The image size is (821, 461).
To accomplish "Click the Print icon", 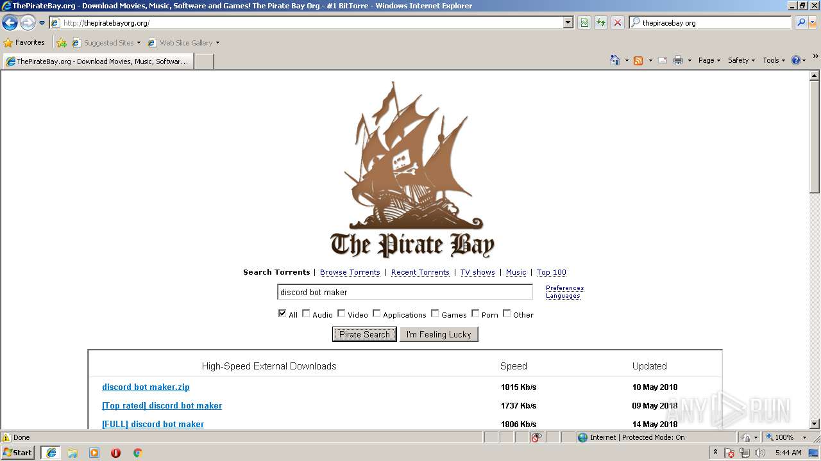I will [678, 60].
